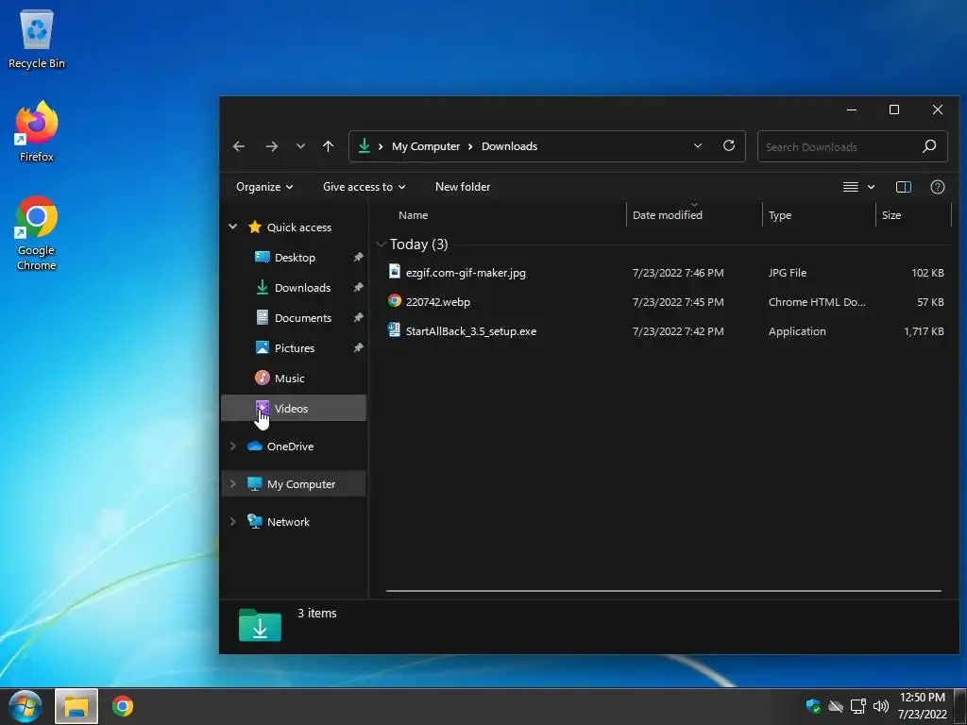The width and height of the screenshot is (967, 725).
Task: Select OneDrive in the sidebar
Action: [x=290, y=447]
